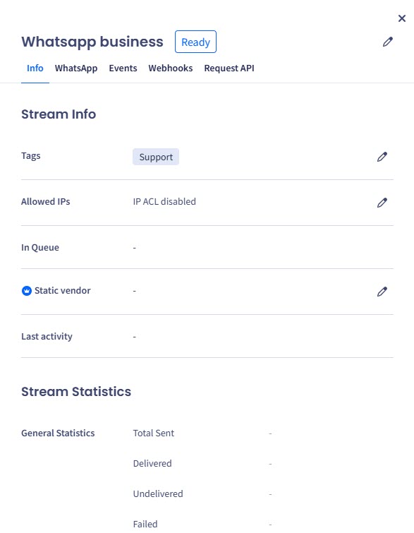414x533 pixels.
Task: Close the Whatsapp business panel
Action: (x=402, y=18)
